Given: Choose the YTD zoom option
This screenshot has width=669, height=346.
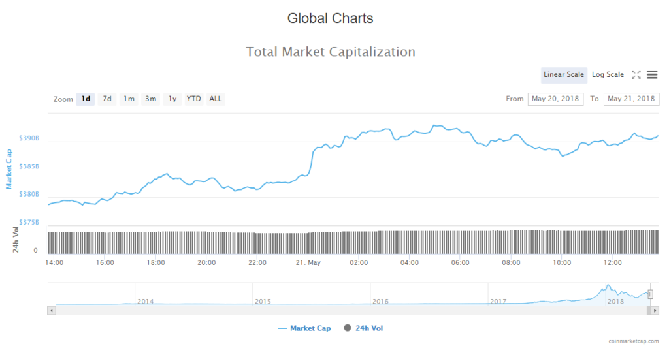Looking at the screenshot, I should click(x=193, y=99).
